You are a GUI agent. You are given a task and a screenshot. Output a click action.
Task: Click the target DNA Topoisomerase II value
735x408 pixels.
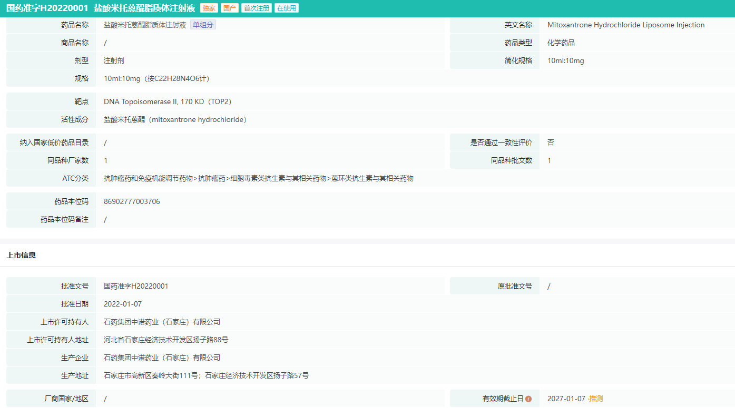coord(168,101)
